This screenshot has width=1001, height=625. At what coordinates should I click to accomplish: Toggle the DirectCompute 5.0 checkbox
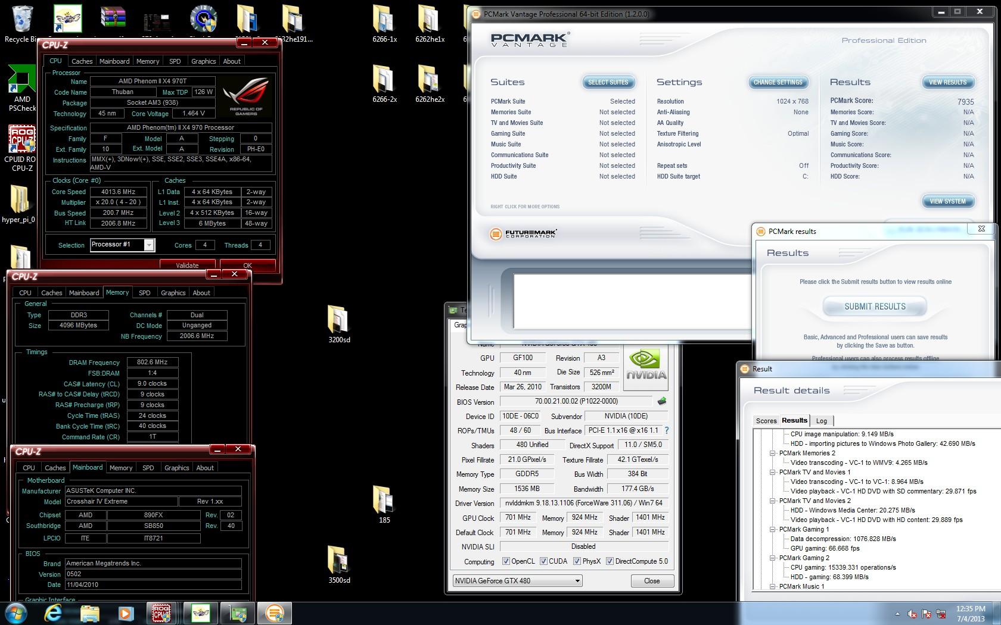click(610, 561)
